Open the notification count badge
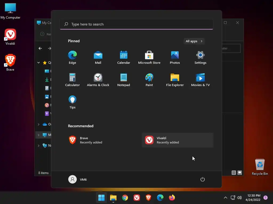Viewport: 273px width, 204px height. 266,198
